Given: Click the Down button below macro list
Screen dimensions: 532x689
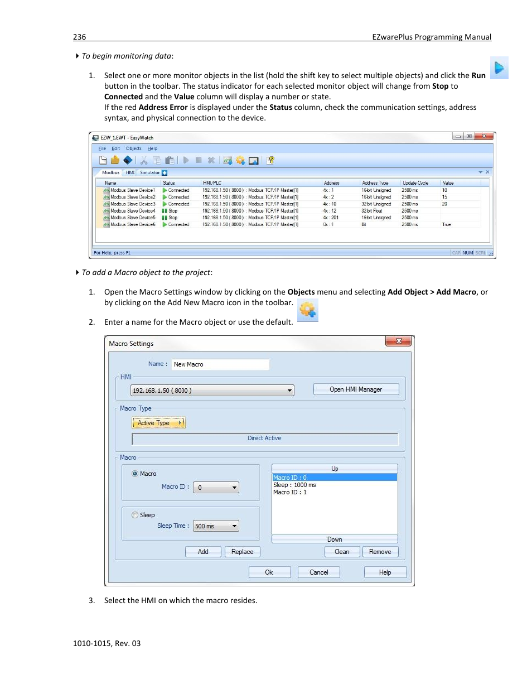Looking at the screenshot, I should [x=335, y=539].
